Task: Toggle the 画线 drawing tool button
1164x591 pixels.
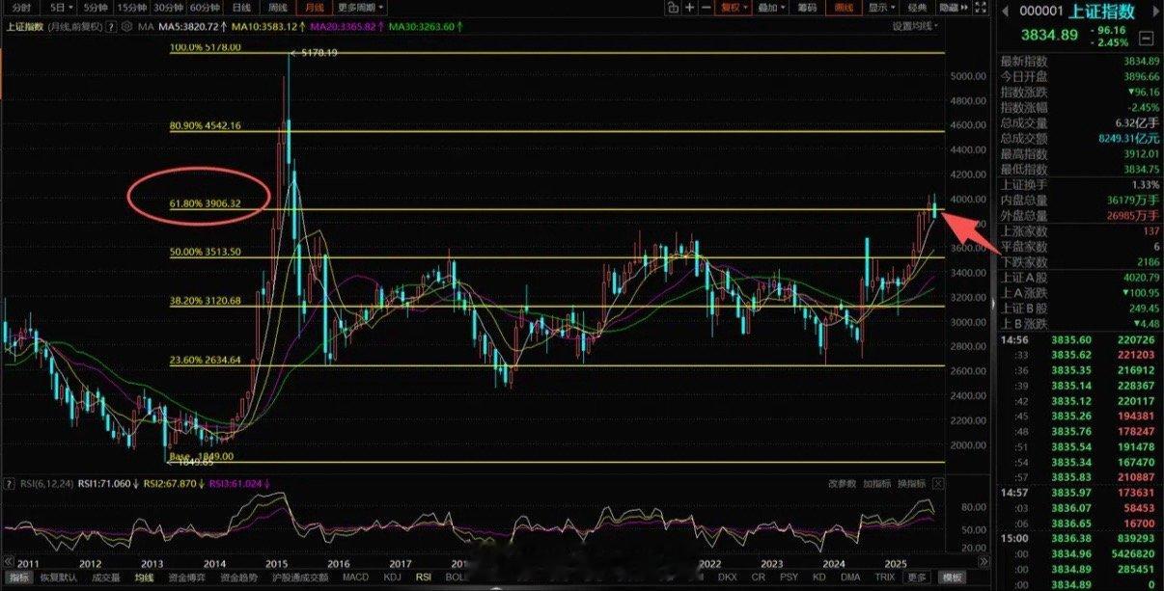Action: [845, 7]
